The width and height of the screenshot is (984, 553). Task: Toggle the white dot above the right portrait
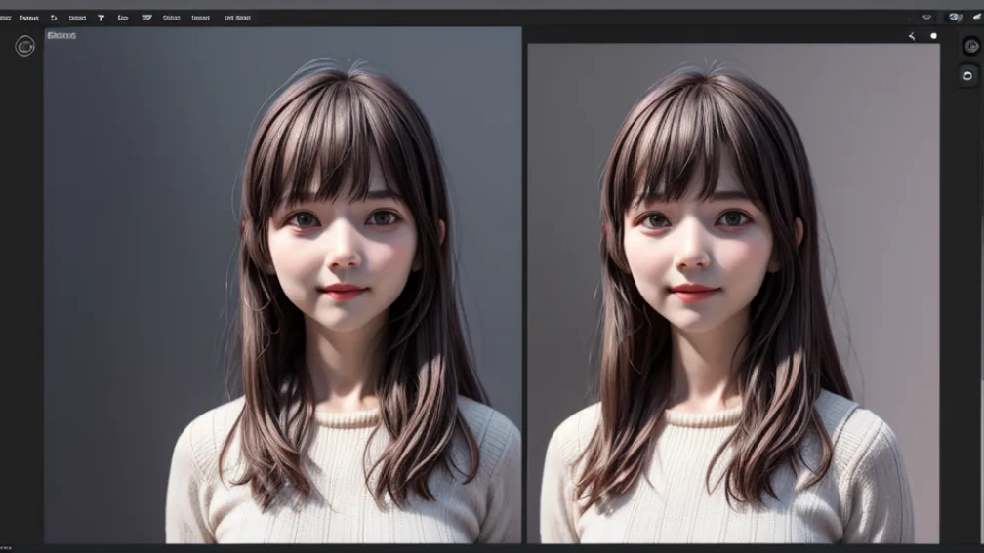tap(933, 36)
